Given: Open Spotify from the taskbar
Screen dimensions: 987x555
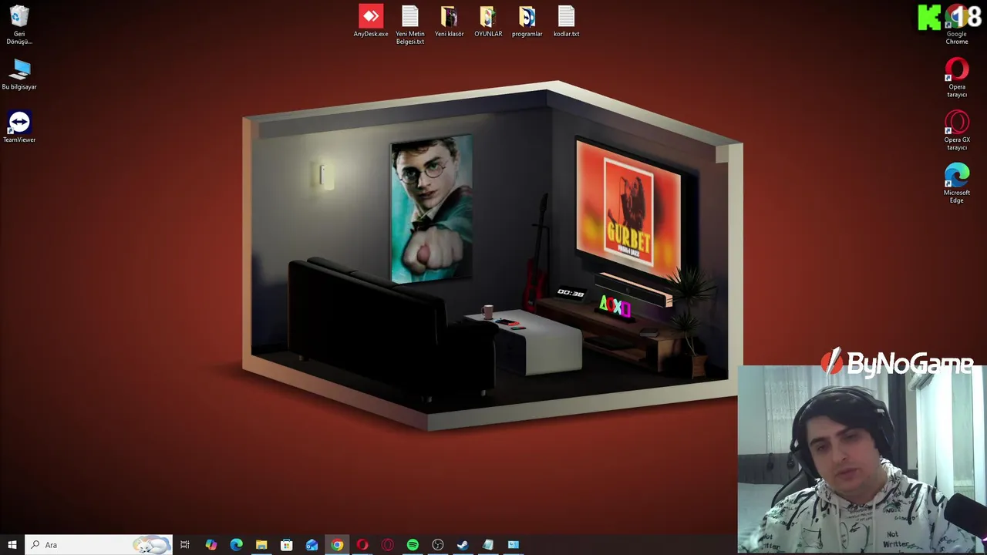Looking at the screenshot, I should click(x=413, y=545).
